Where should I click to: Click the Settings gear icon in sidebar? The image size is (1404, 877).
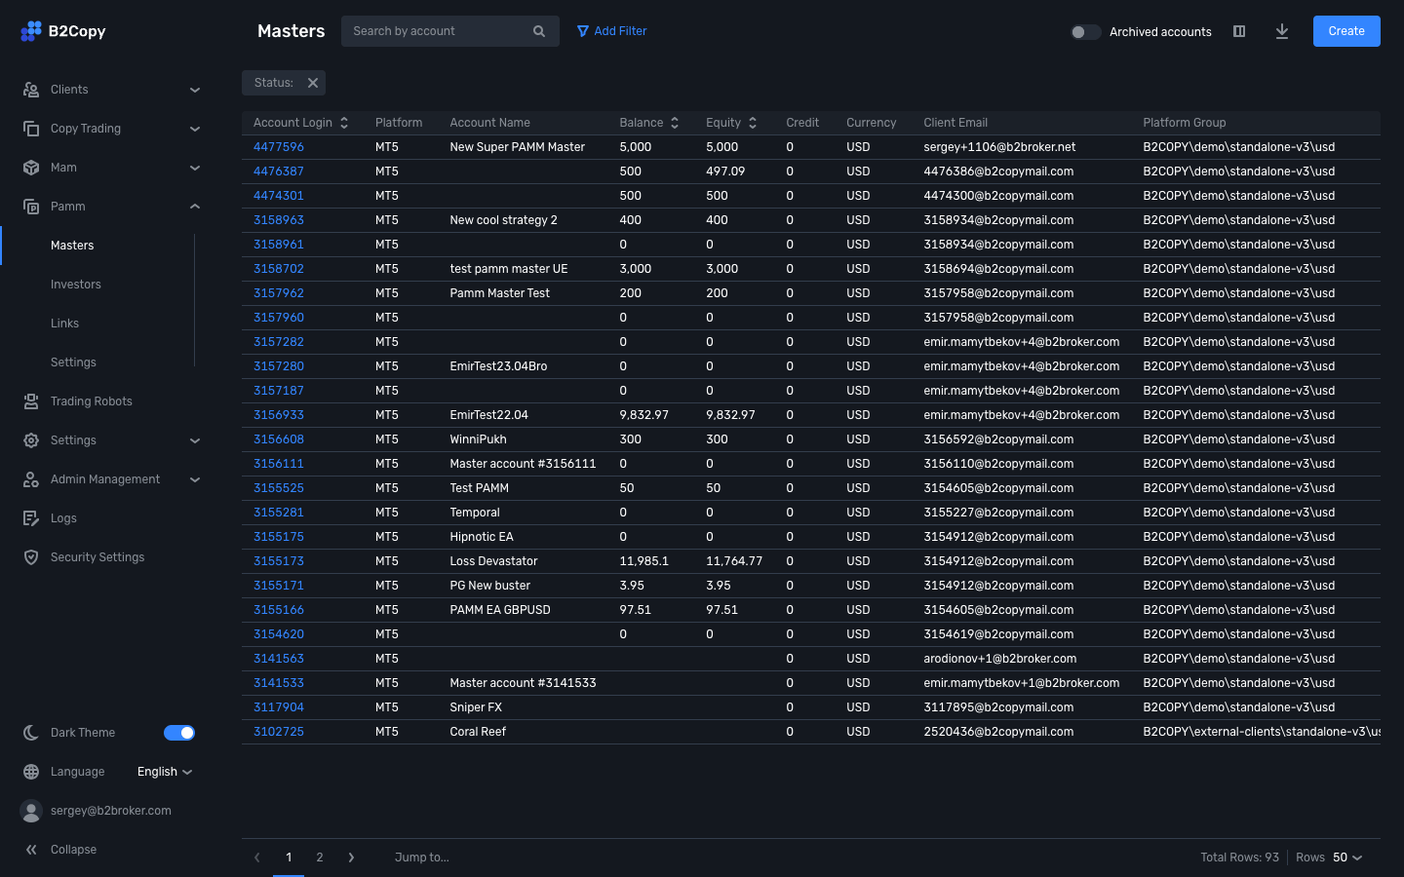(x=31, y=440)
